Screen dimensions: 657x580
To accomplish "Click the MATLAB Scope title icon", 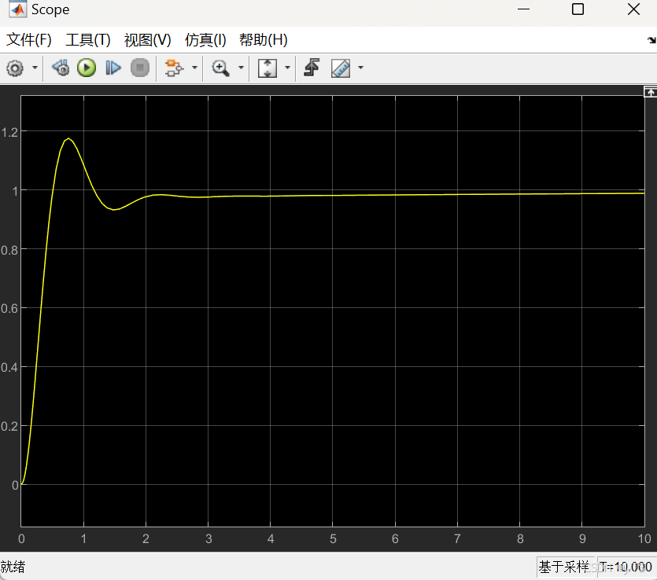I will tap(17, 9).
